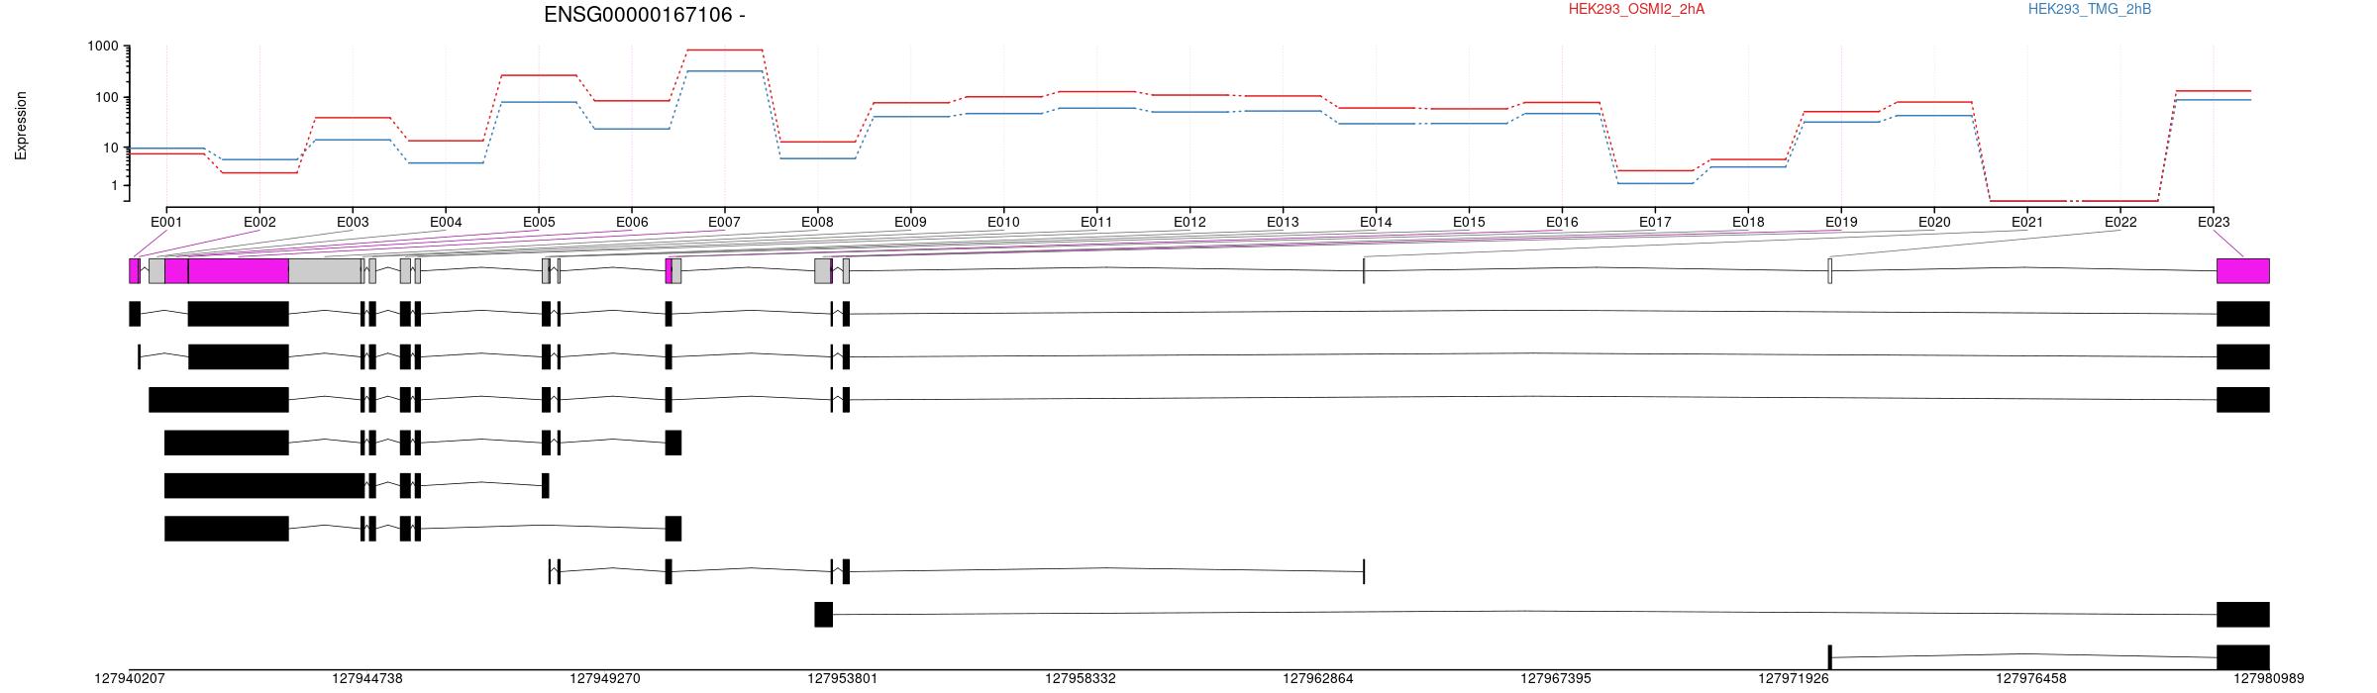Click exon label E023

tap(2214, 223)
